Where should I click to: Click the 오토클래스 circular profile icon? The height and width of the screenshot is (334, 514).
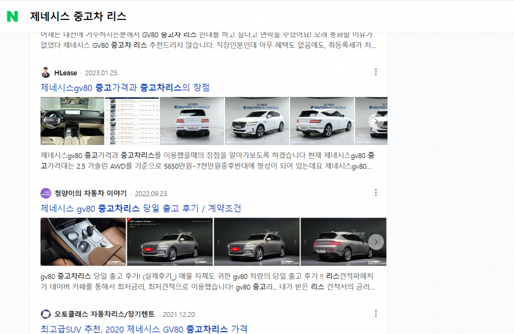[x=46, y=314]
